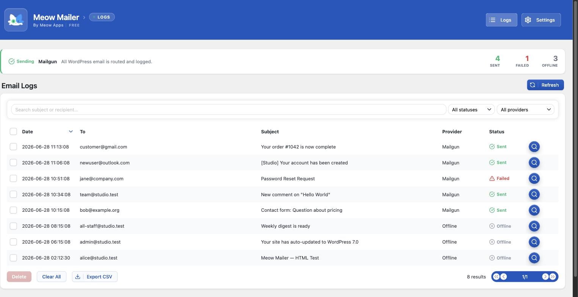View details of admin@studio.test email
The width and height of the screenshot is (578, 297).
(x=534, y=242)
